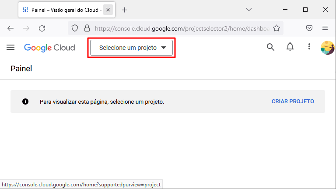The height and width of the screenshot is (189, 336).
Task: Click the Painel page heading
Action: pos(21,69)
